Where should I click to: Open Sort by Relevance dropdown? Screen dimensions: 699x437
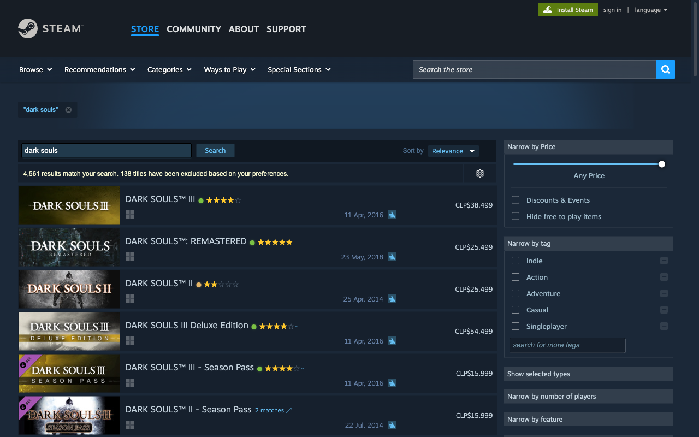(453, 151)
